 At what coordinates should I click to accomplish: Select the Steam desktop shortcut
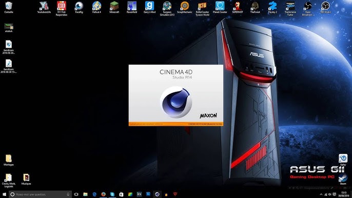coord(343,179)
